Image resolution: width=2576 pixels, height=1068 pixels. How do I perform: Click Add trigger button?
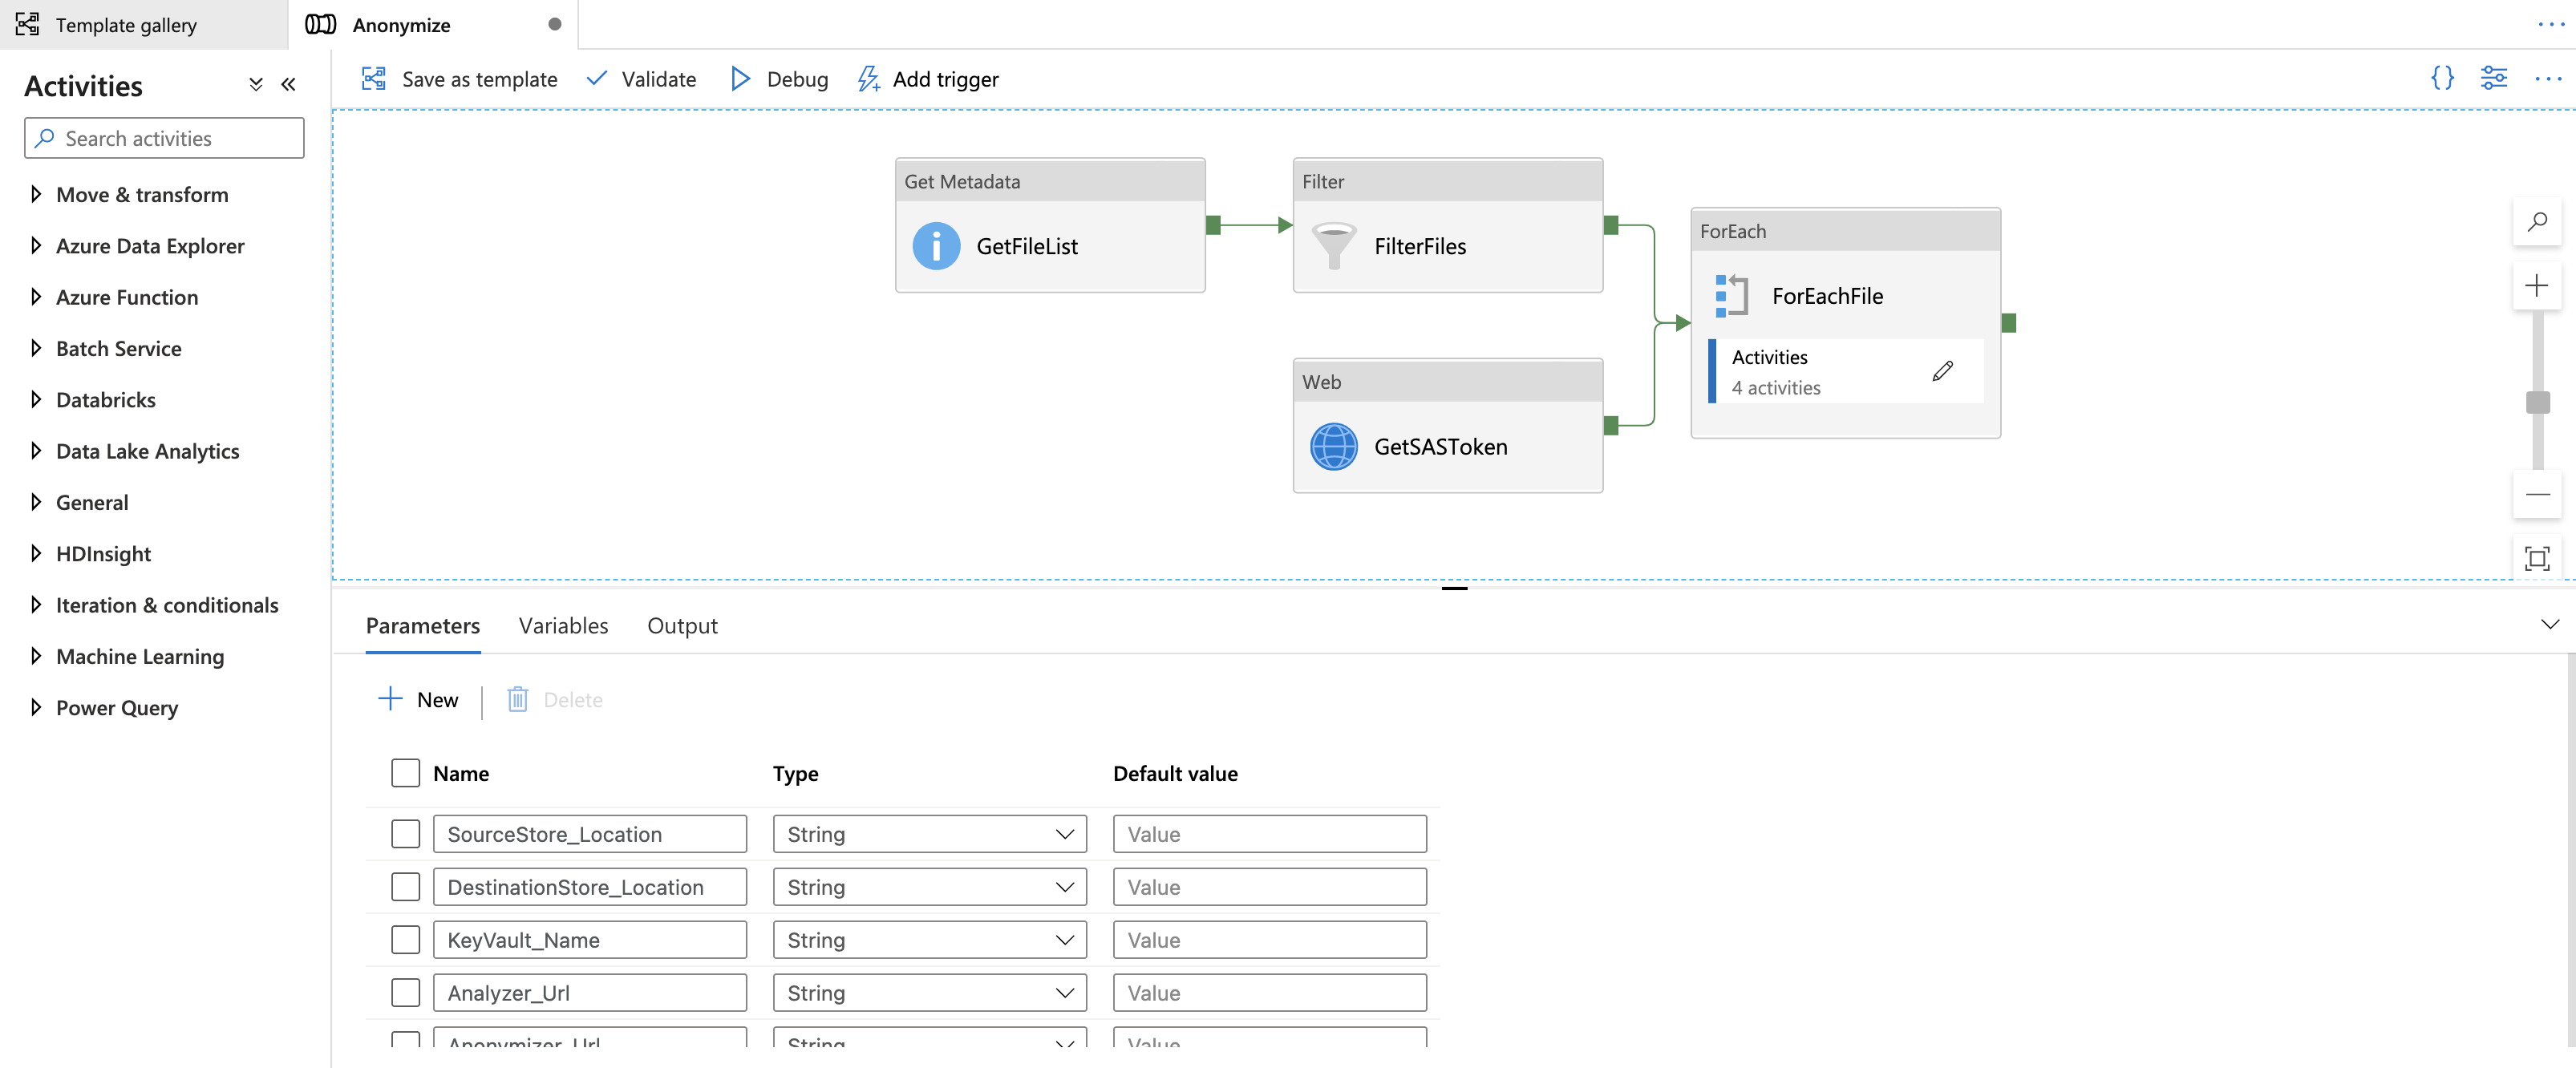tap(928, 79)
